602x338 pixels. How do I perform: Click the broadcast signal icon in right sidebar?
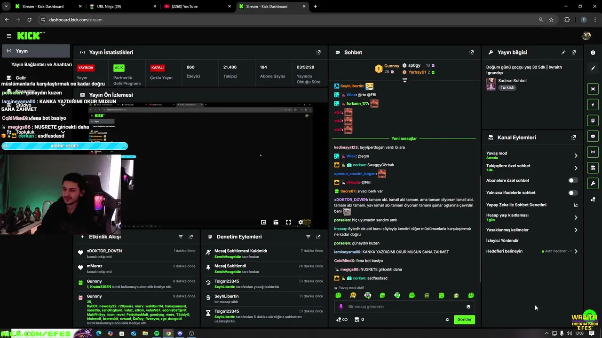coord(593,152)
